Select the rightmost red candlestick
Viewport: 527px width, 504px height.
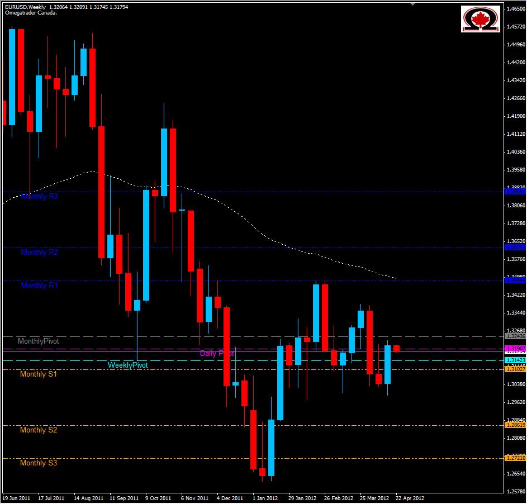click(x=397, y=349)
